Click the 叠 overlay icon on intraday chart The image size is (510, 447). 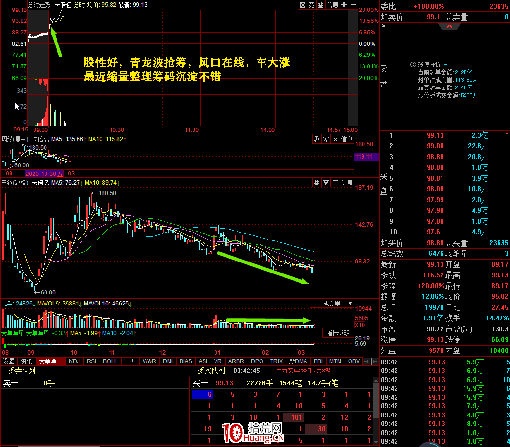320,5
